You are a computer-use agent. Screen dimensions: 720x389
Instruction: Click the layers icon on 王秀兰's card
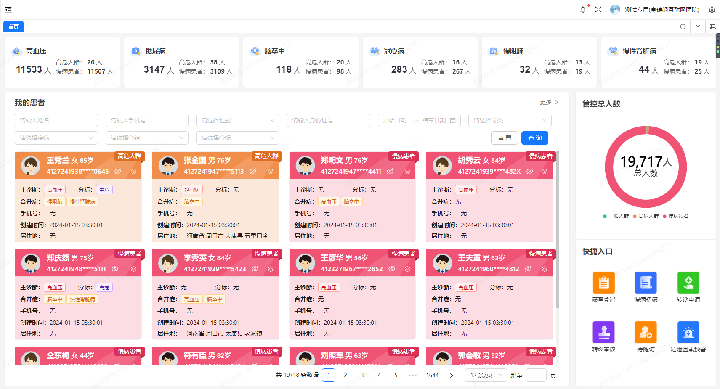tap(133, 172)
